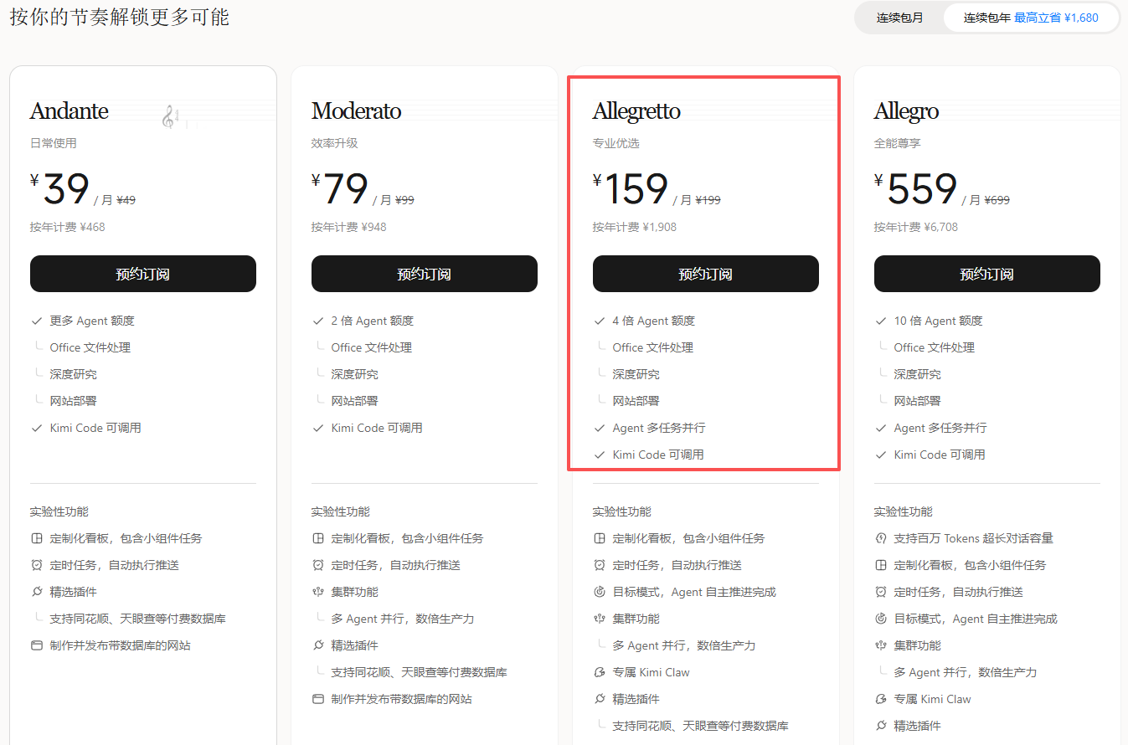Image resolution: width=1128 pixels, height=745 pixels.
Task: Click "Office 文件处理" under the Andante plan
Action: [90, 347]
